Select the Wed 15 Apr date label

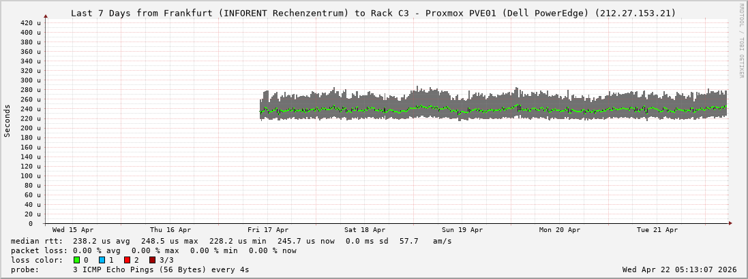tap(73, 230)
